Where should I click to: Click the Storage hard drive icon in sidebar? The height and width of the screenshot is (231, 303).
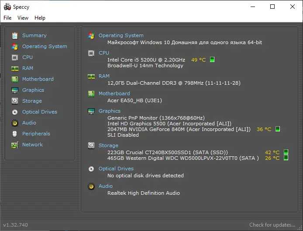coord(15,101)
